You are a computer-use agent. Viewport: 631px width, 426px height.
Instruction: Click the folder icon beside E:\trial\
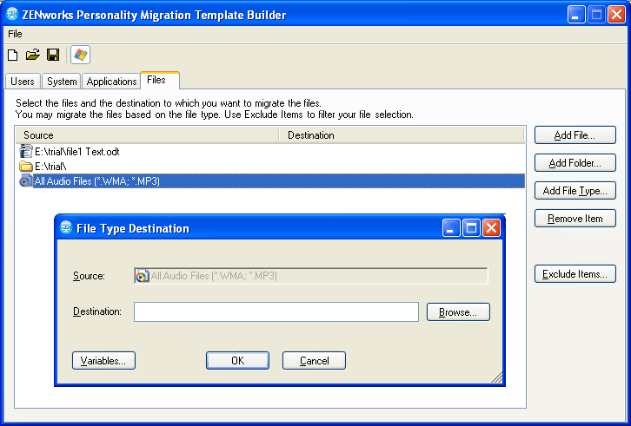(x=26, y=166)
